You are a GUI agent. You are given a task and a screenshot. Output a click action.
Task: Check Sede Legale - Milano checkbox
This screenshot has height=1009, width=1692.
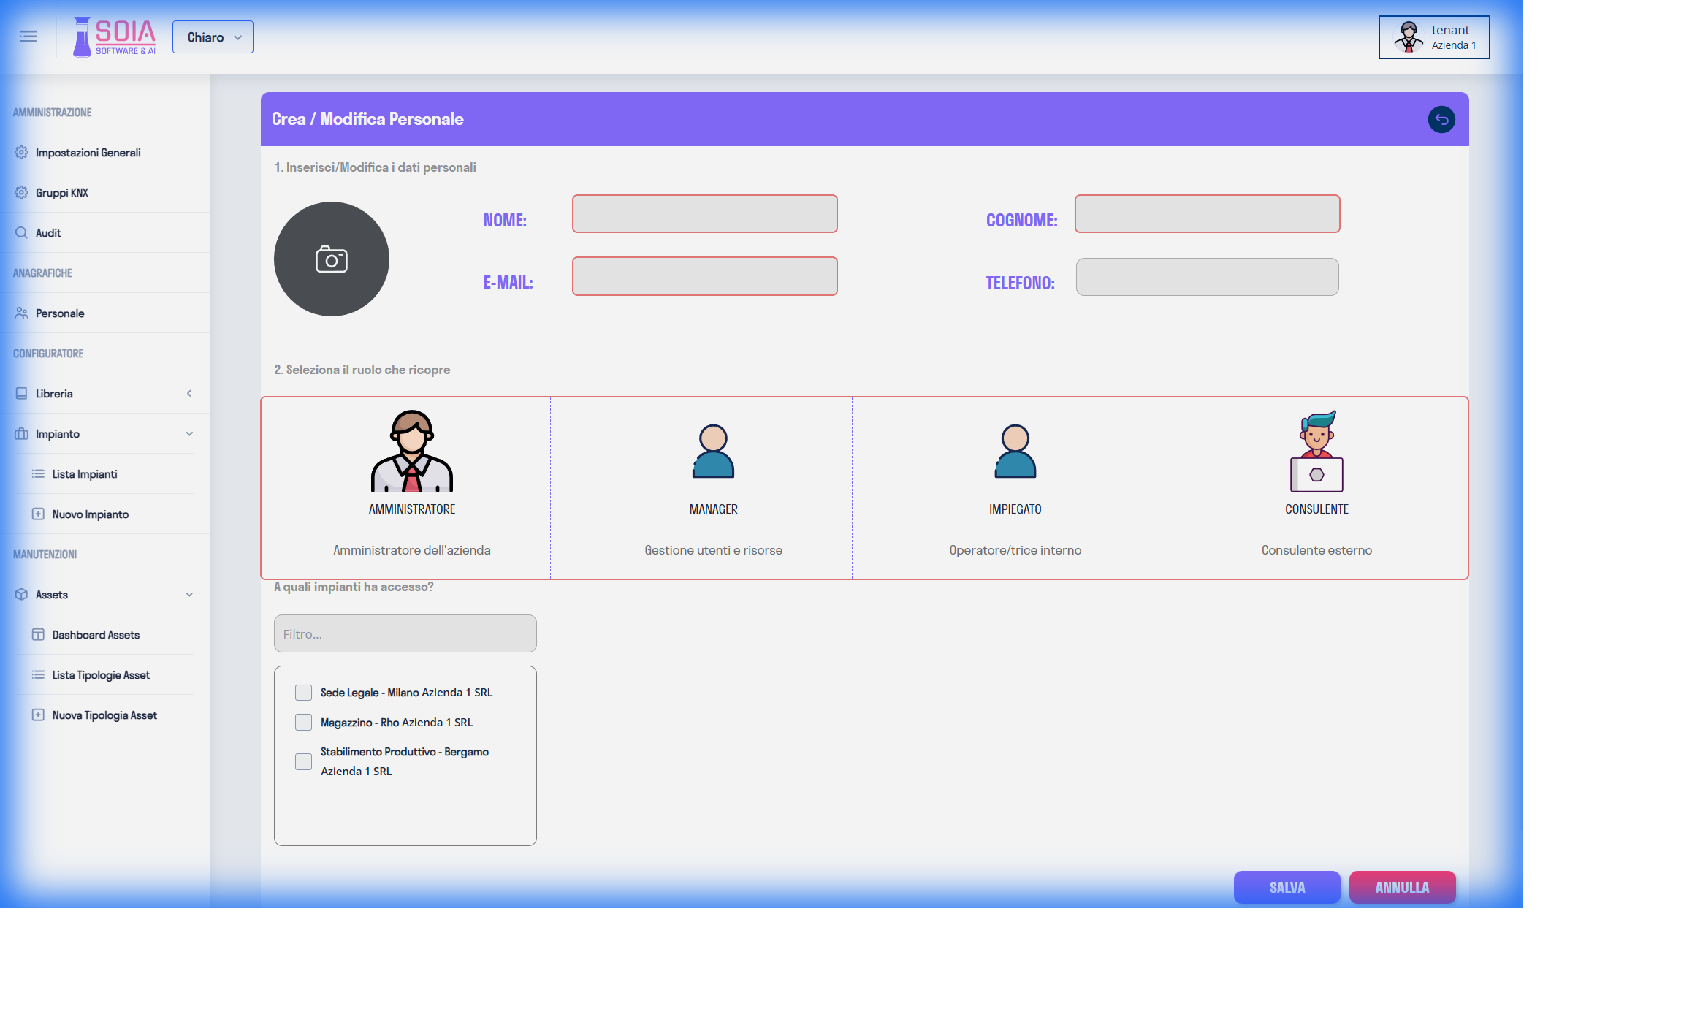click(303, 693)
